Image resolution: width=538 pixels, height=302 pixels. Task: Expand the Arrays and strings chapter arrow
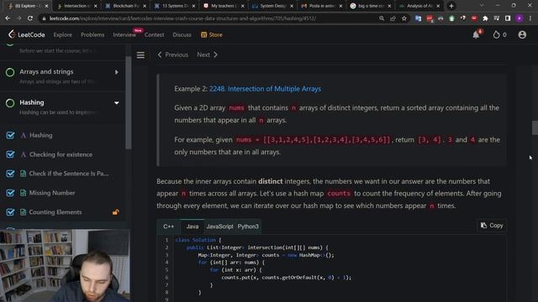pyautogui.click(x=117, y=72)
